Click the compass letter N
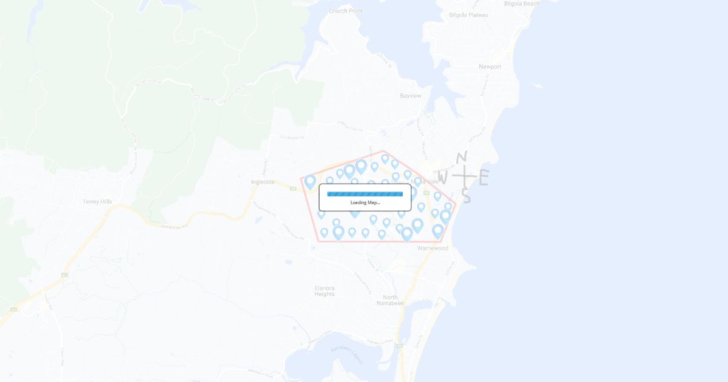728x382 pixels. 461,158
